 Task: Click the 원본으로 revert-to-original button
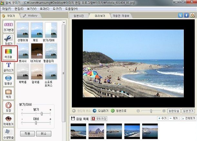tap(119, 111)
